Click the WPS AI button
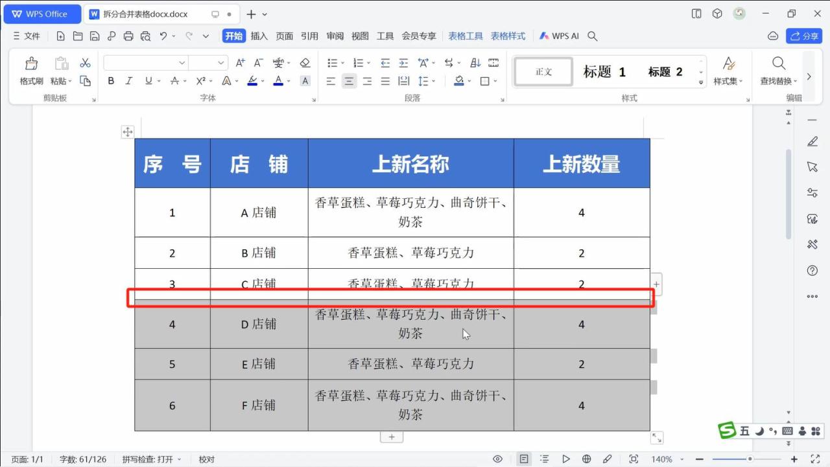830x467 pixels. coord(559,36)
